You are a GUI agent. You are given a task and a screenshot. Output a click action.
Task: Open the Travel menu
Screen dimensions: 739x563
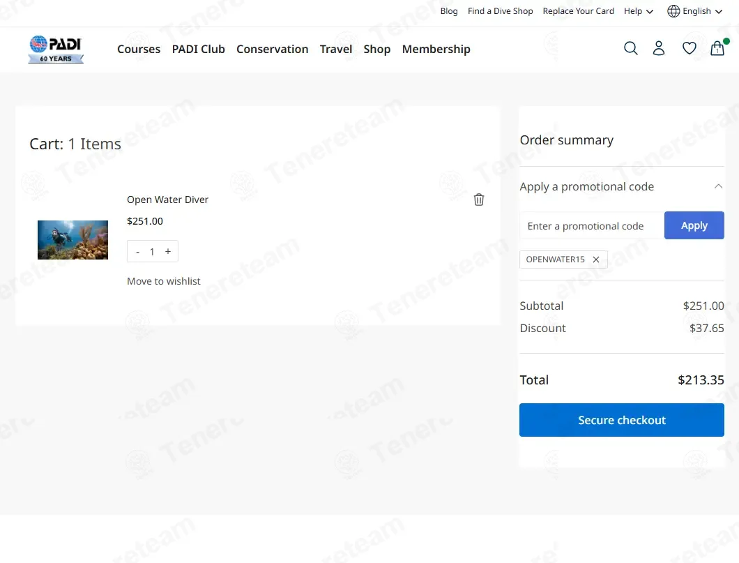click(x=336, y=49)
